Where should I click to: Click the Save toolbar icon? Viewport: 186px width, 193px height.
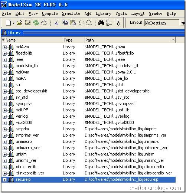click(x=28, y=23)
